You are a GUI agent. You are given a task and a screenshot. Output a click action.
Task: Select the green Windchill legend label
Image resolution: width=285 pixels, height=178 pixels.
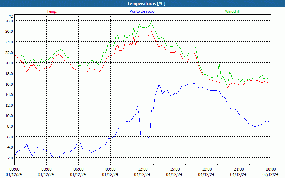tap(232, 11)
